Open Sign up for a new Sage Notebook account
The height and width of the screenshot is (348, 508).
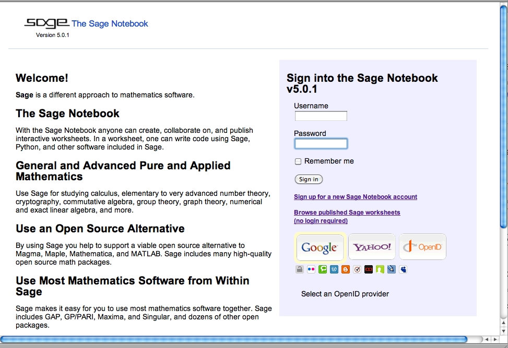tap(356, 197)
